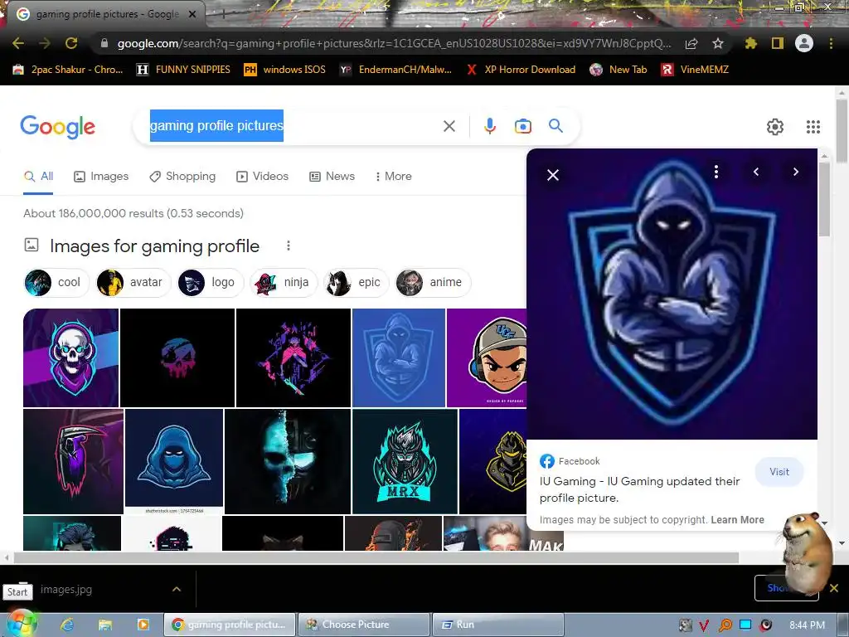
Task: Open the Windows Start orb
Action: point(21,624)
